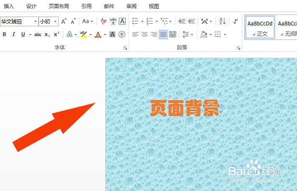This screenshot has width=297, height=191.
Task: Expand line spacing dropdown arrow
Action: (192, 34)
